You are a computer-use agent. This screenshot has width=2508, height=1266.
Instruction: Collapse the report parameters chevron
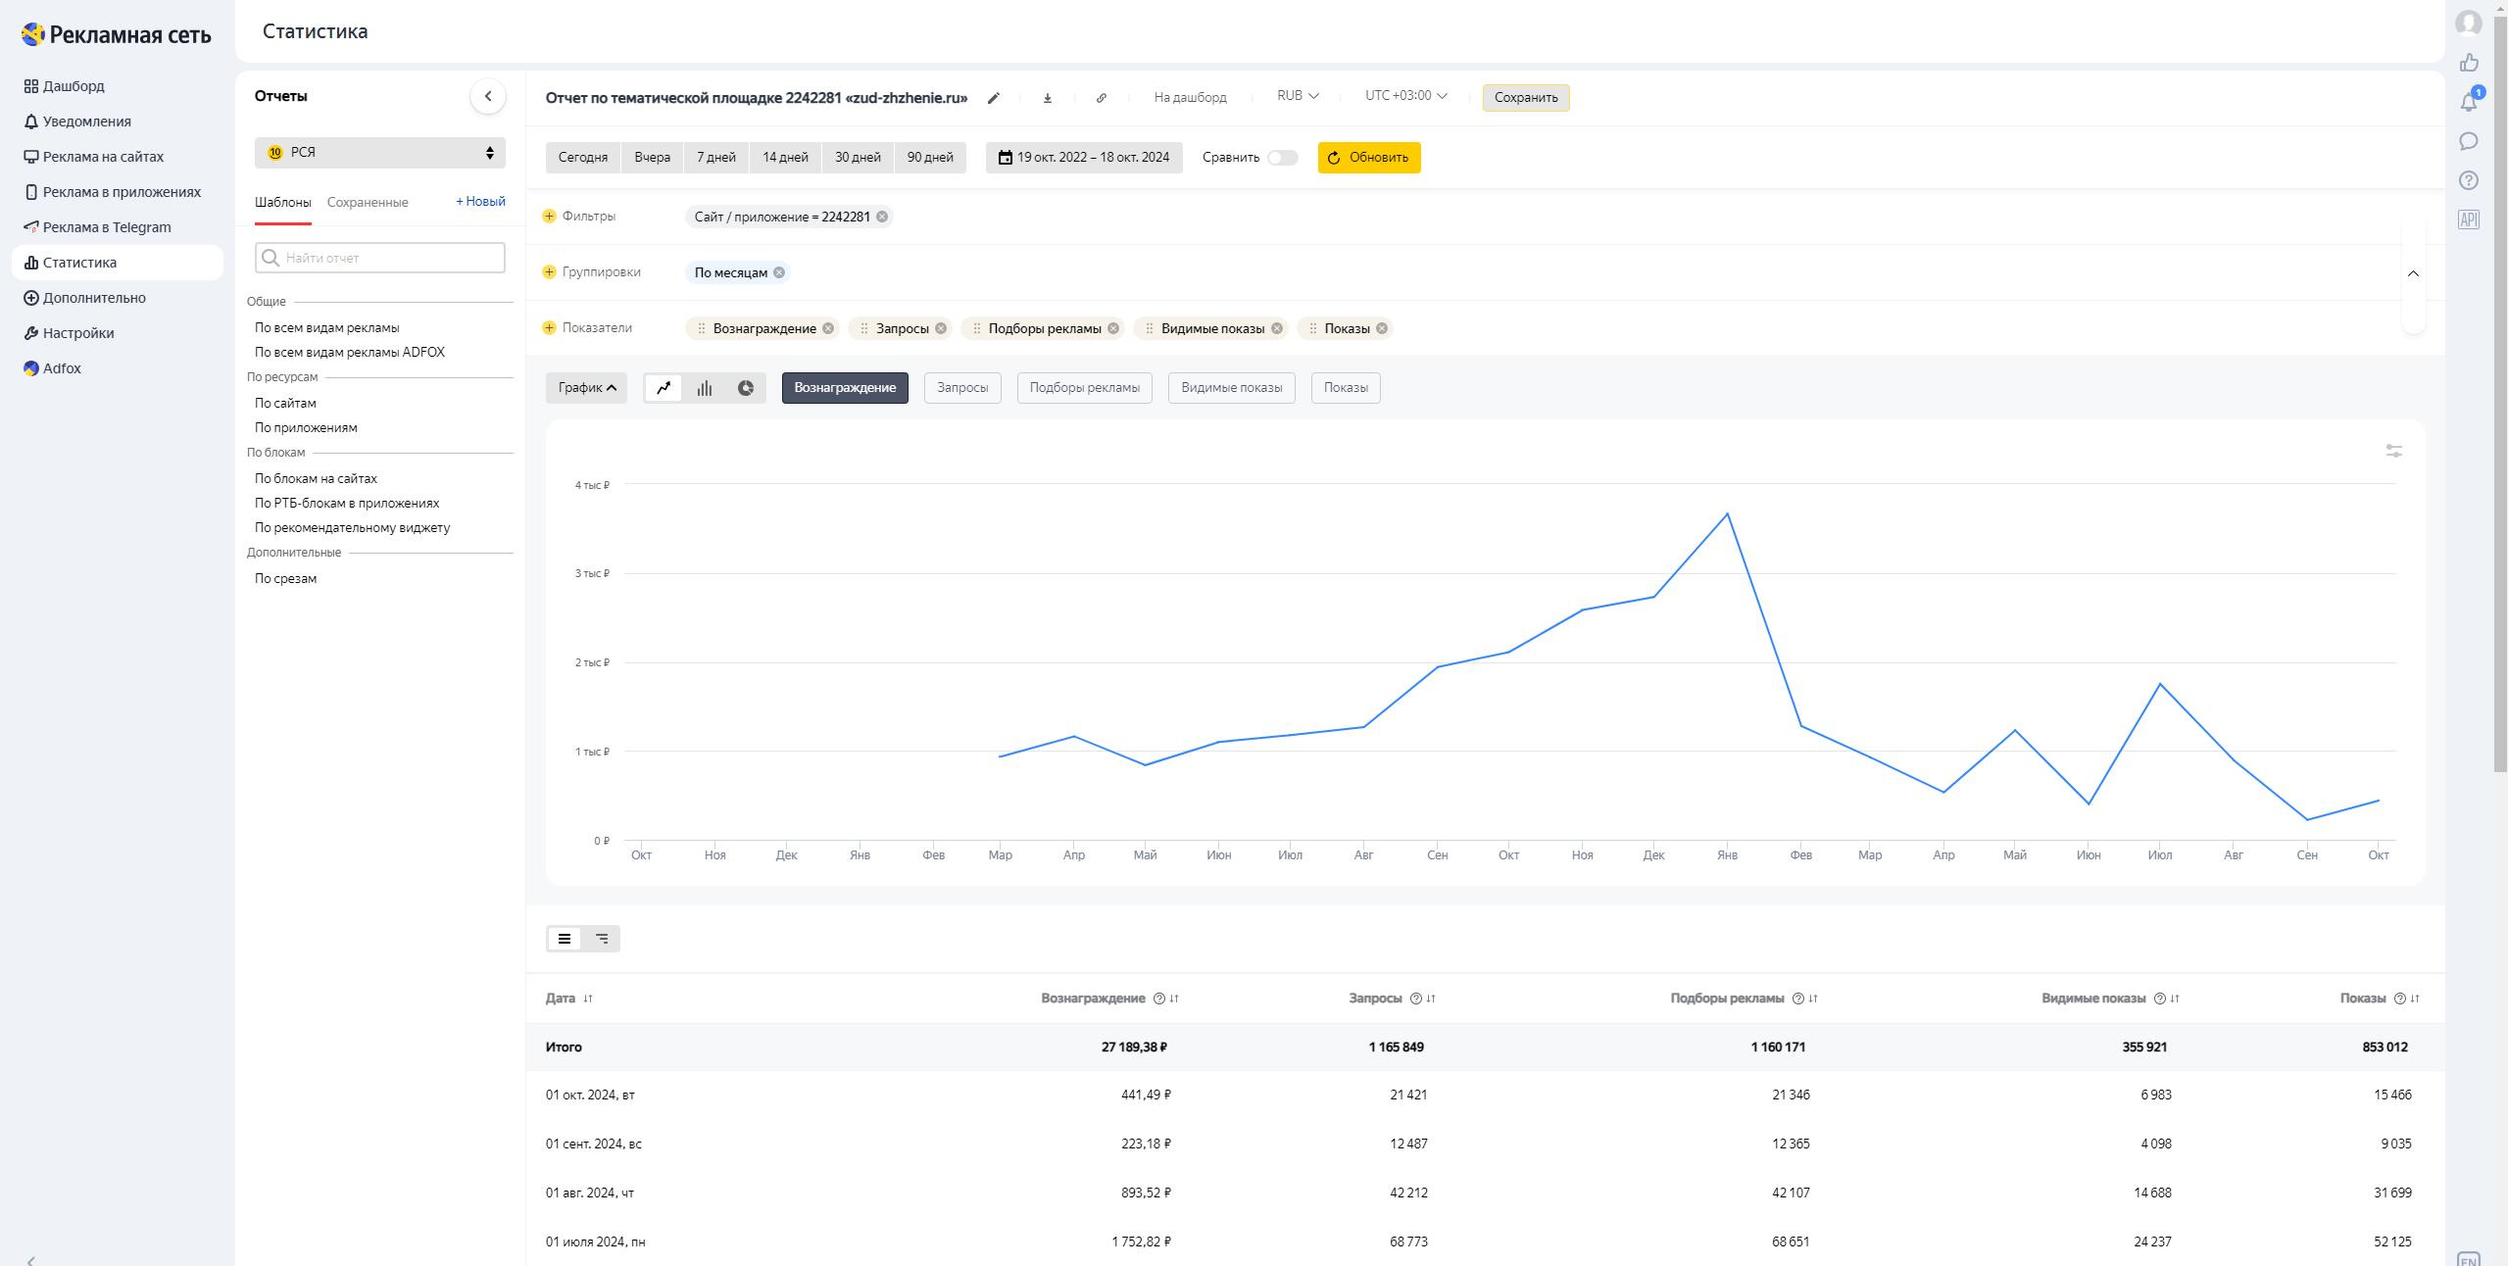click(2413, 273)
